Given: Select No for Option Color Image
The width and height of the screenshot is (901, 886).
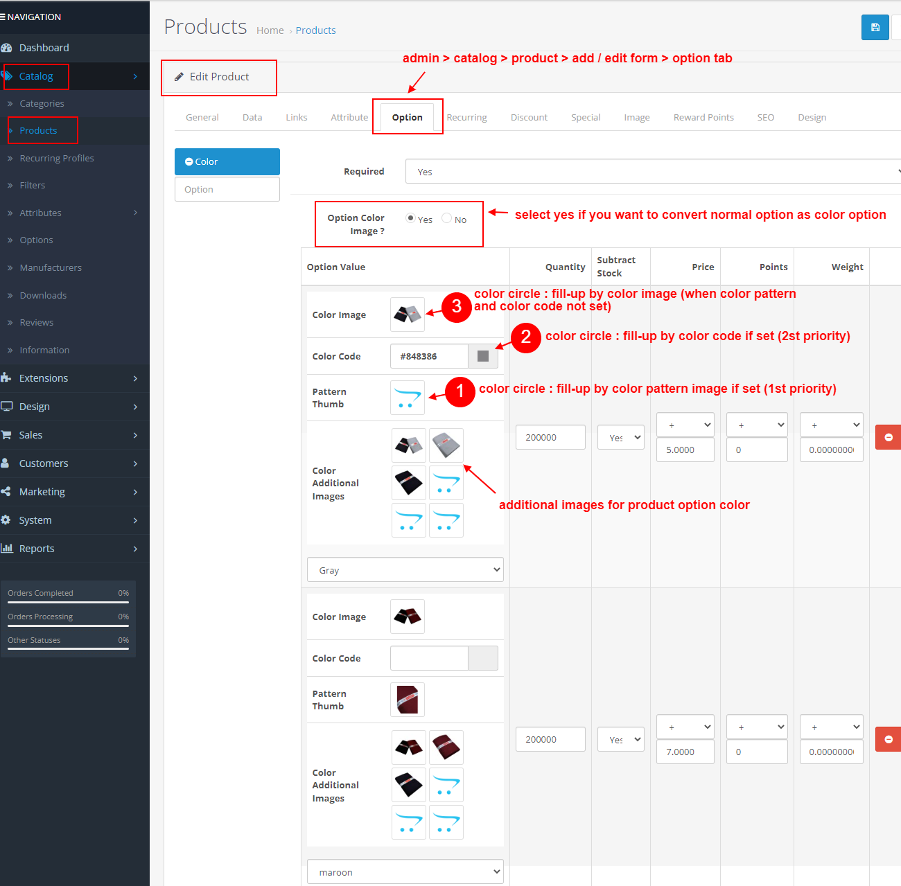Looking at the screenshot, I should click(x=446, y=218).
